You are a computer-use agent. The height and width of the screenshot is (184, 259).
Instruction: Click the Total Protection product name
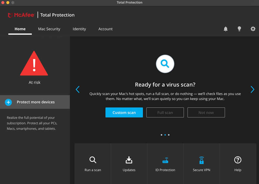click(57, 15)
